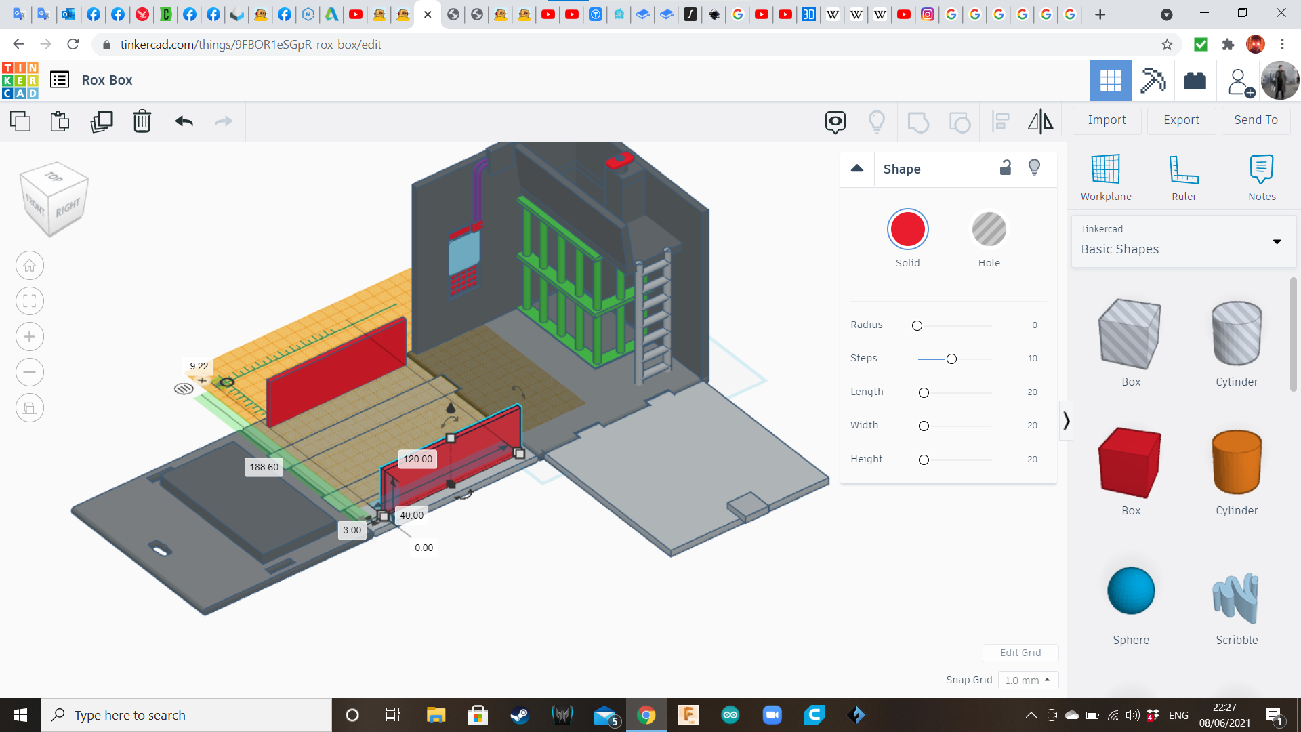Switch to the Bricks view tab
Viewport: 1301px width, 732px height.
click(1195, 81)
